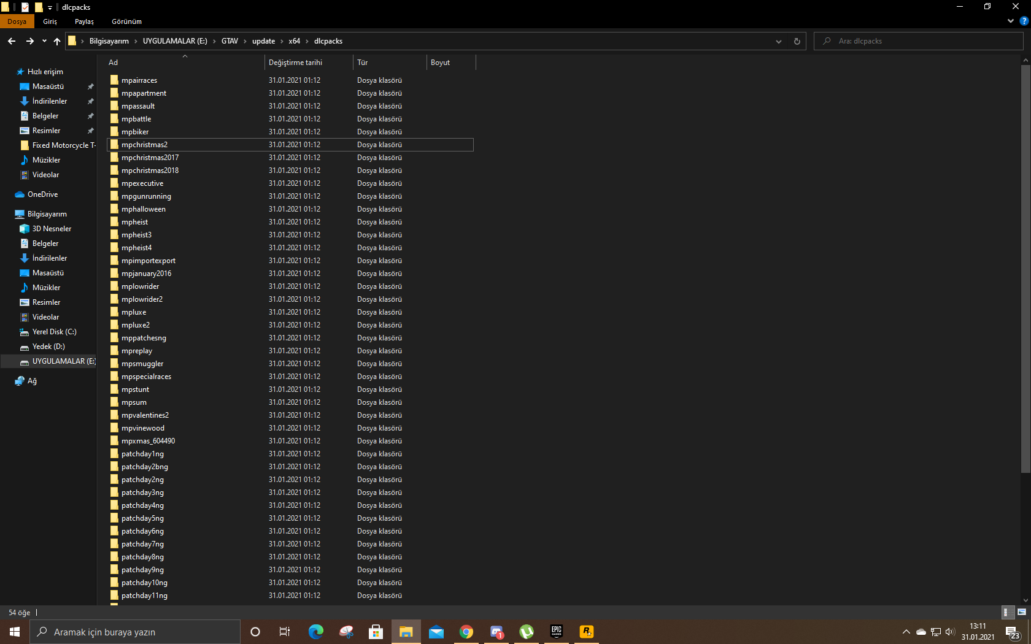Open Epic Games Launcher from taskbar
The height and width of the screenshot is (644, 1031).
[557, 632]
